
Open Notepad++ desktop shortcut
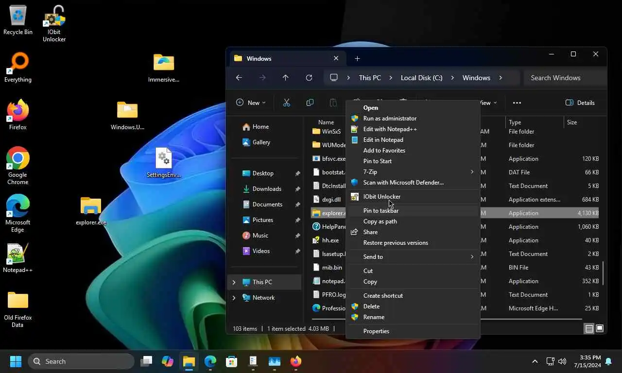[17, 258]
